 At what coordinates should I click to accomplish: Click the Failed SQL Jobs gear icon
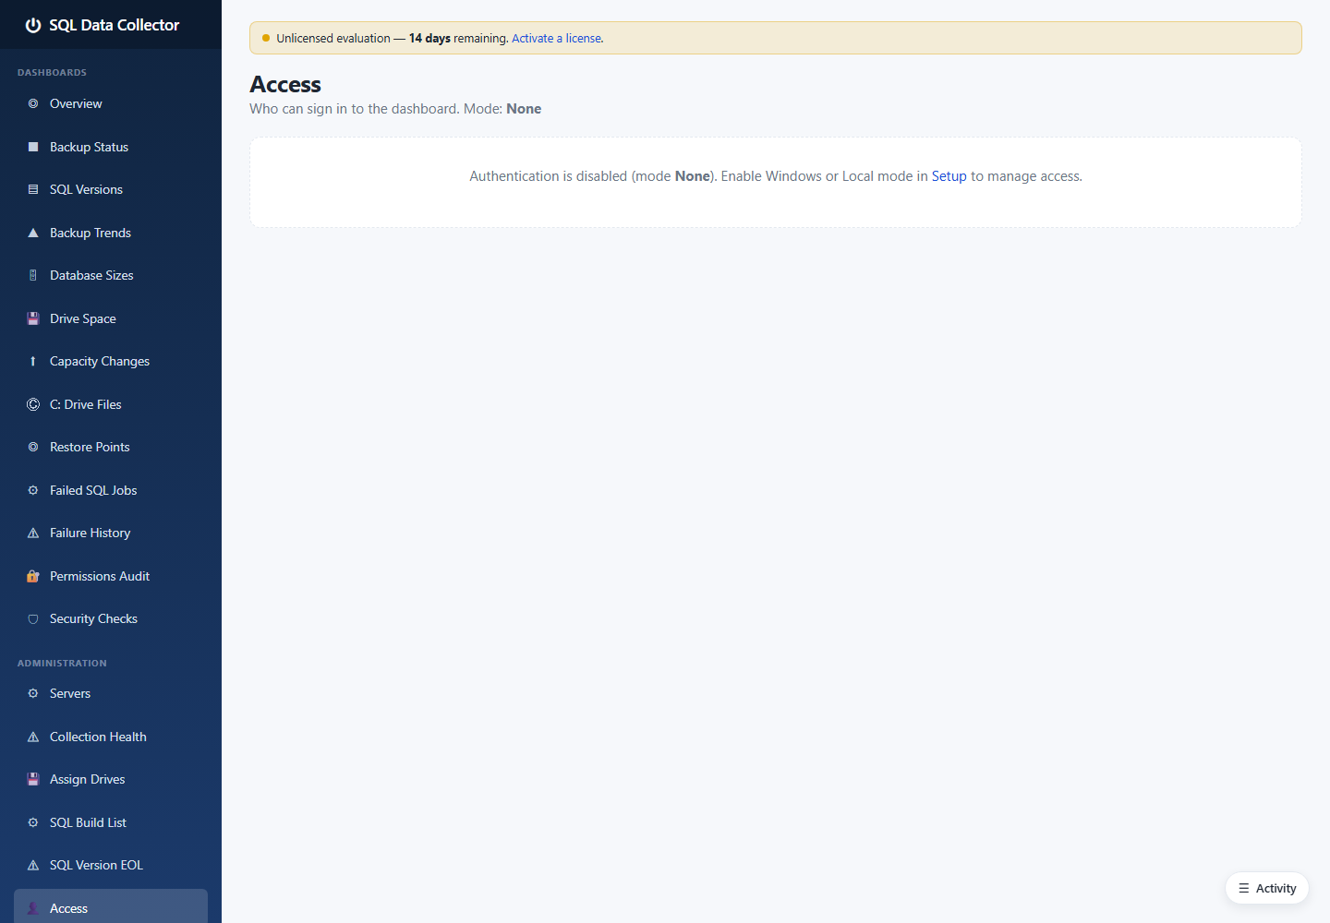click(33, 490)
